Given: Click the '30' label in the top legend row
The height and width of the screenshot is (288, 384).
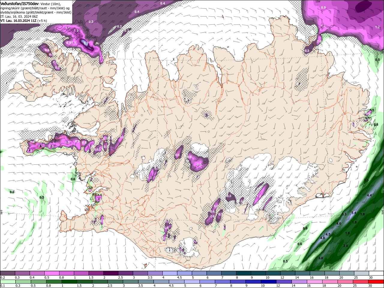Looking at the screenshot, I should coord(371,277).
